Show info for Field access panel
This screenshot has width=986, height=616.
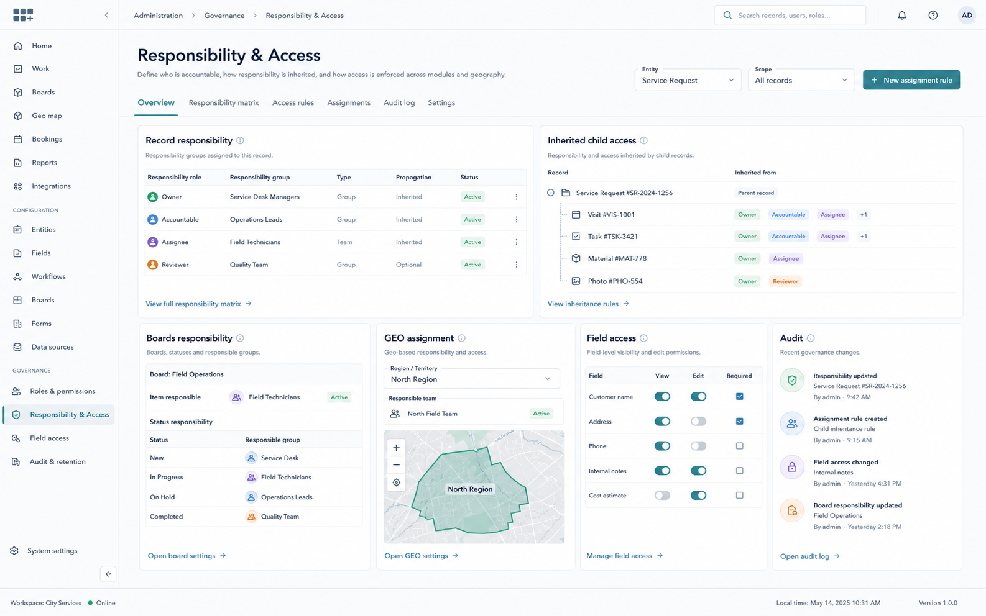(643, 338)
